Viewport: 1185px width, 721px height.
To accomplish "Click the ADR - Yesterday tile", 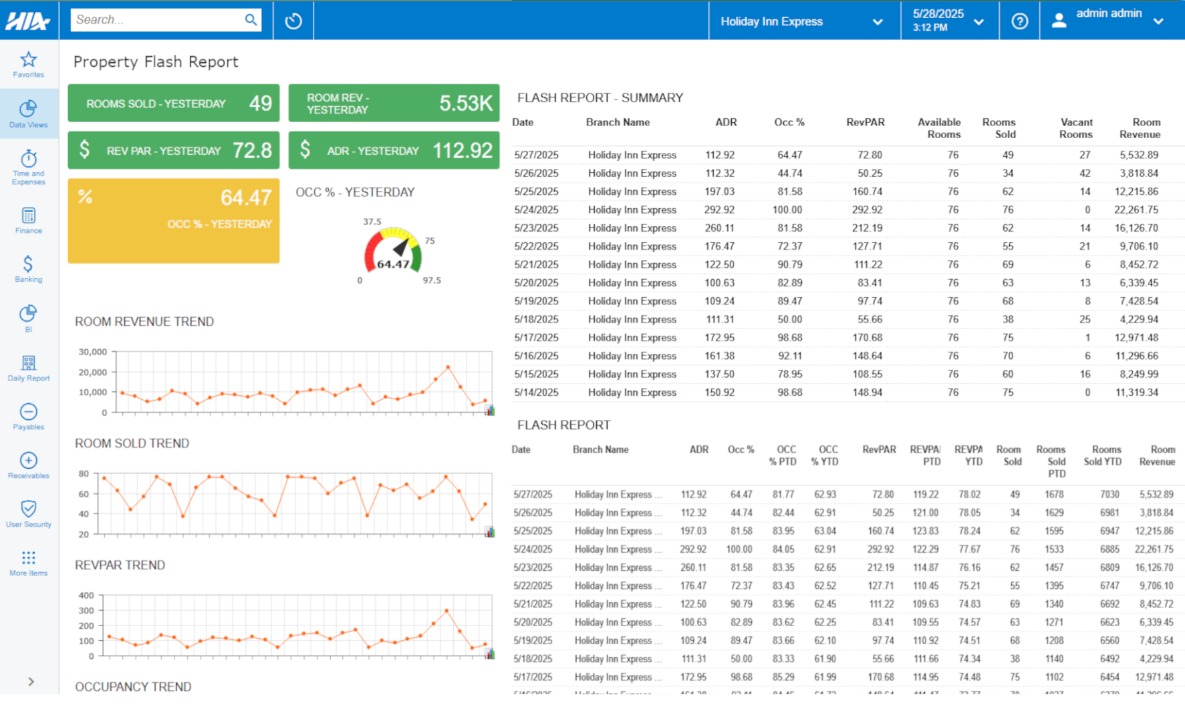I will pos(394,150).
